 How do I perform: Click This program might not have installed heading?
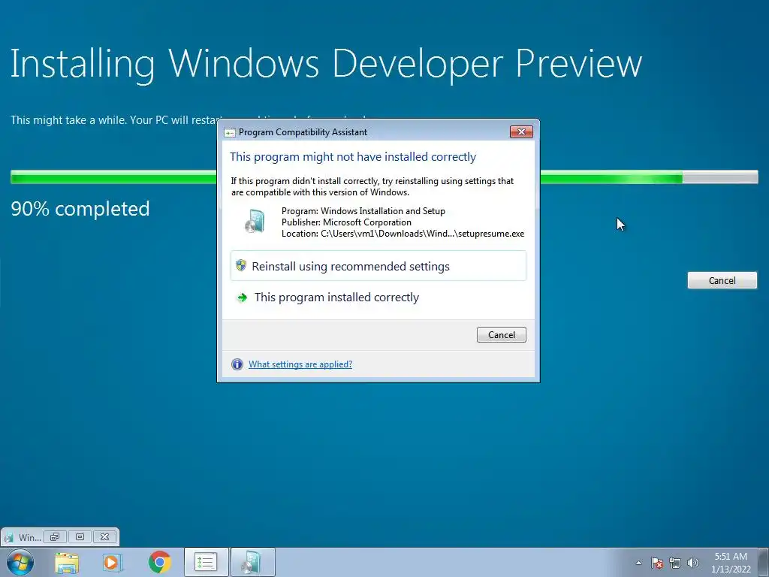click(353, 157)
